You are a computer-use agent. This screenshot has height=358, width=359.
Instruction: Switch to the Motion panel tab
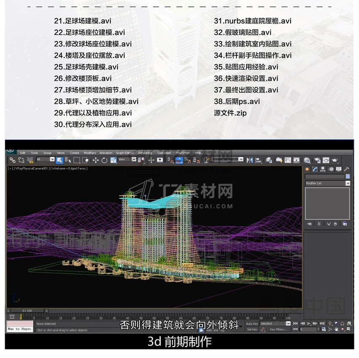coord(331,169)
